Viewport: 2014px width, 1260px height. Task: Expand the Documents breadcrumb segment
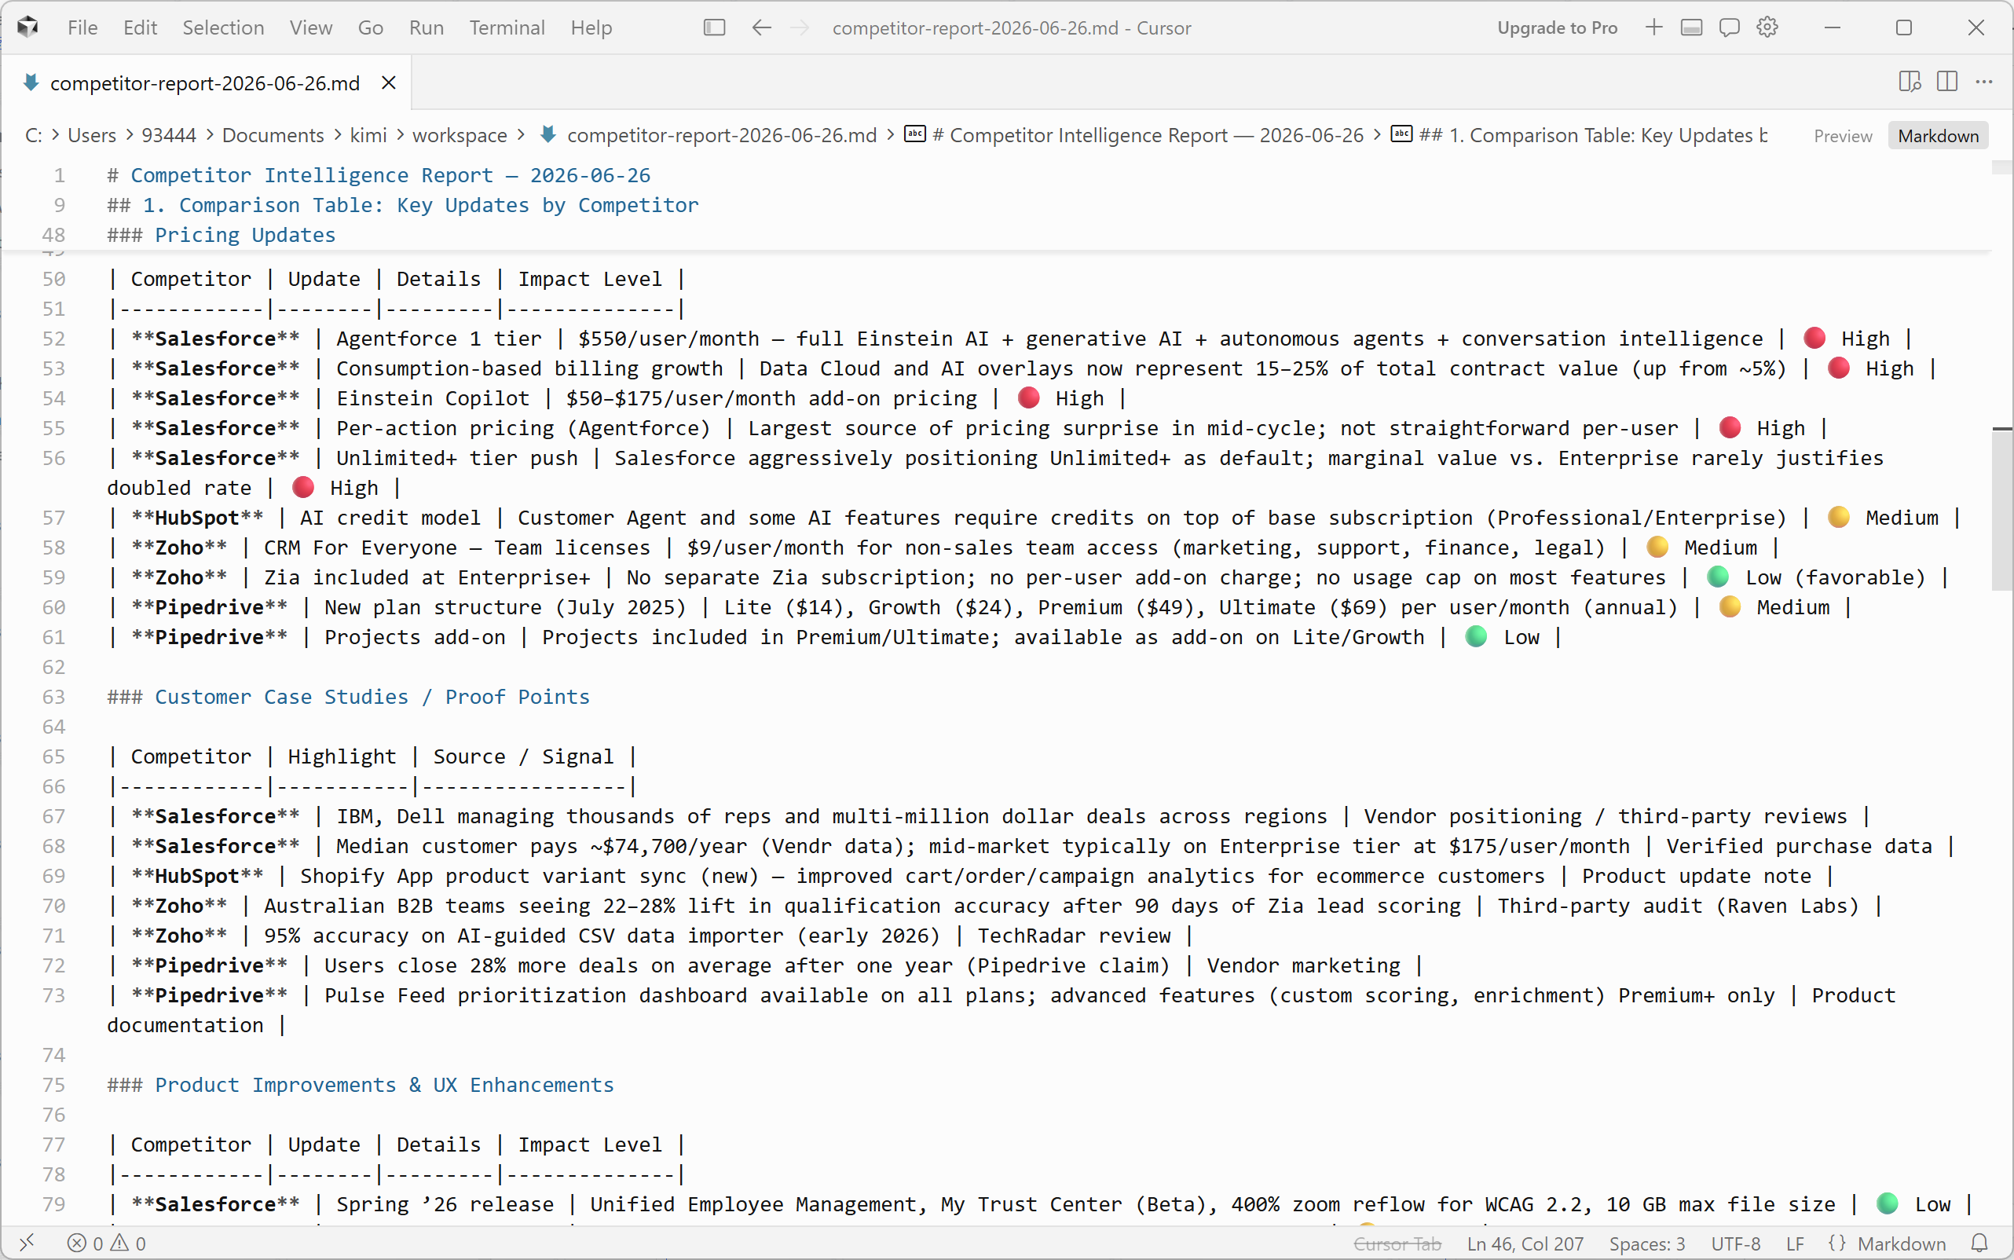click(x=273, y=135)
